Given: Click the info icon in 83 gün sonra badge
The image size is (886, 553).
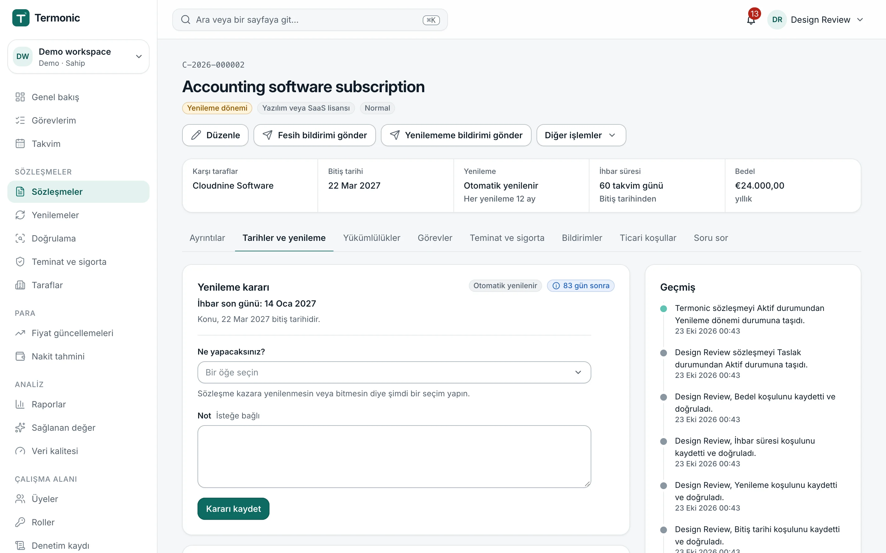Looking at the screenshot, I should [x=556, y=286].
